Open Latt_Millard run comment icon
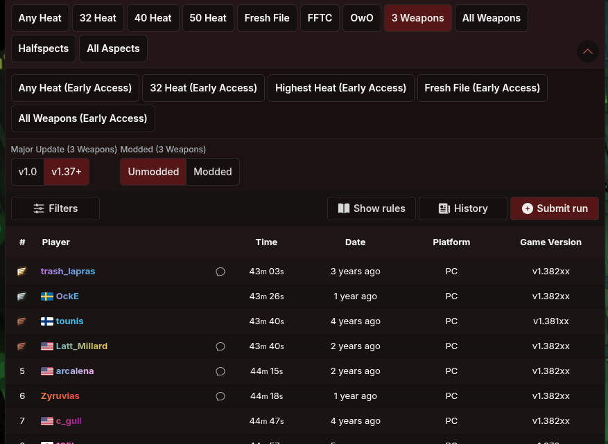The height and width of the screenshot is (444, 608). point(220,346)
